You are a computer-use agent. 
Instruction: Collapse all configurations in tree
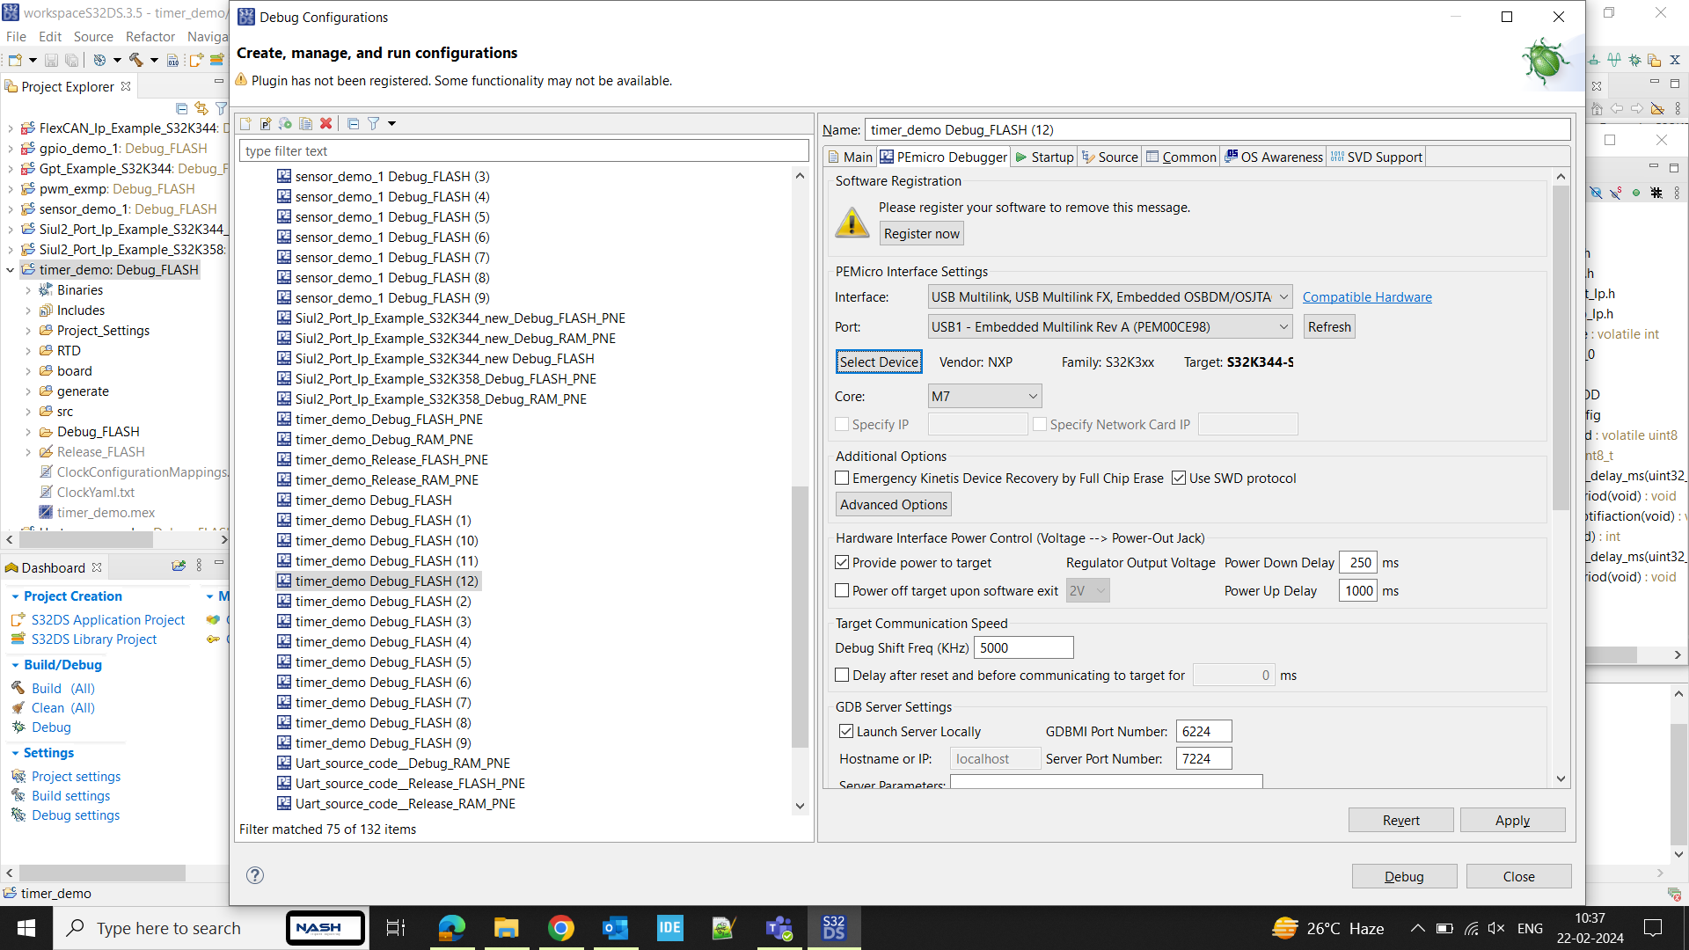coord(353,124)
